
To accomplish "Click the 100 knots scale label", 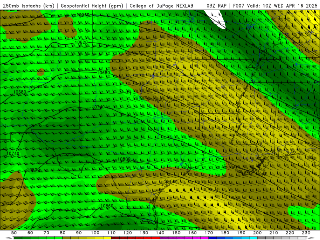I will [x=95, y=233].
